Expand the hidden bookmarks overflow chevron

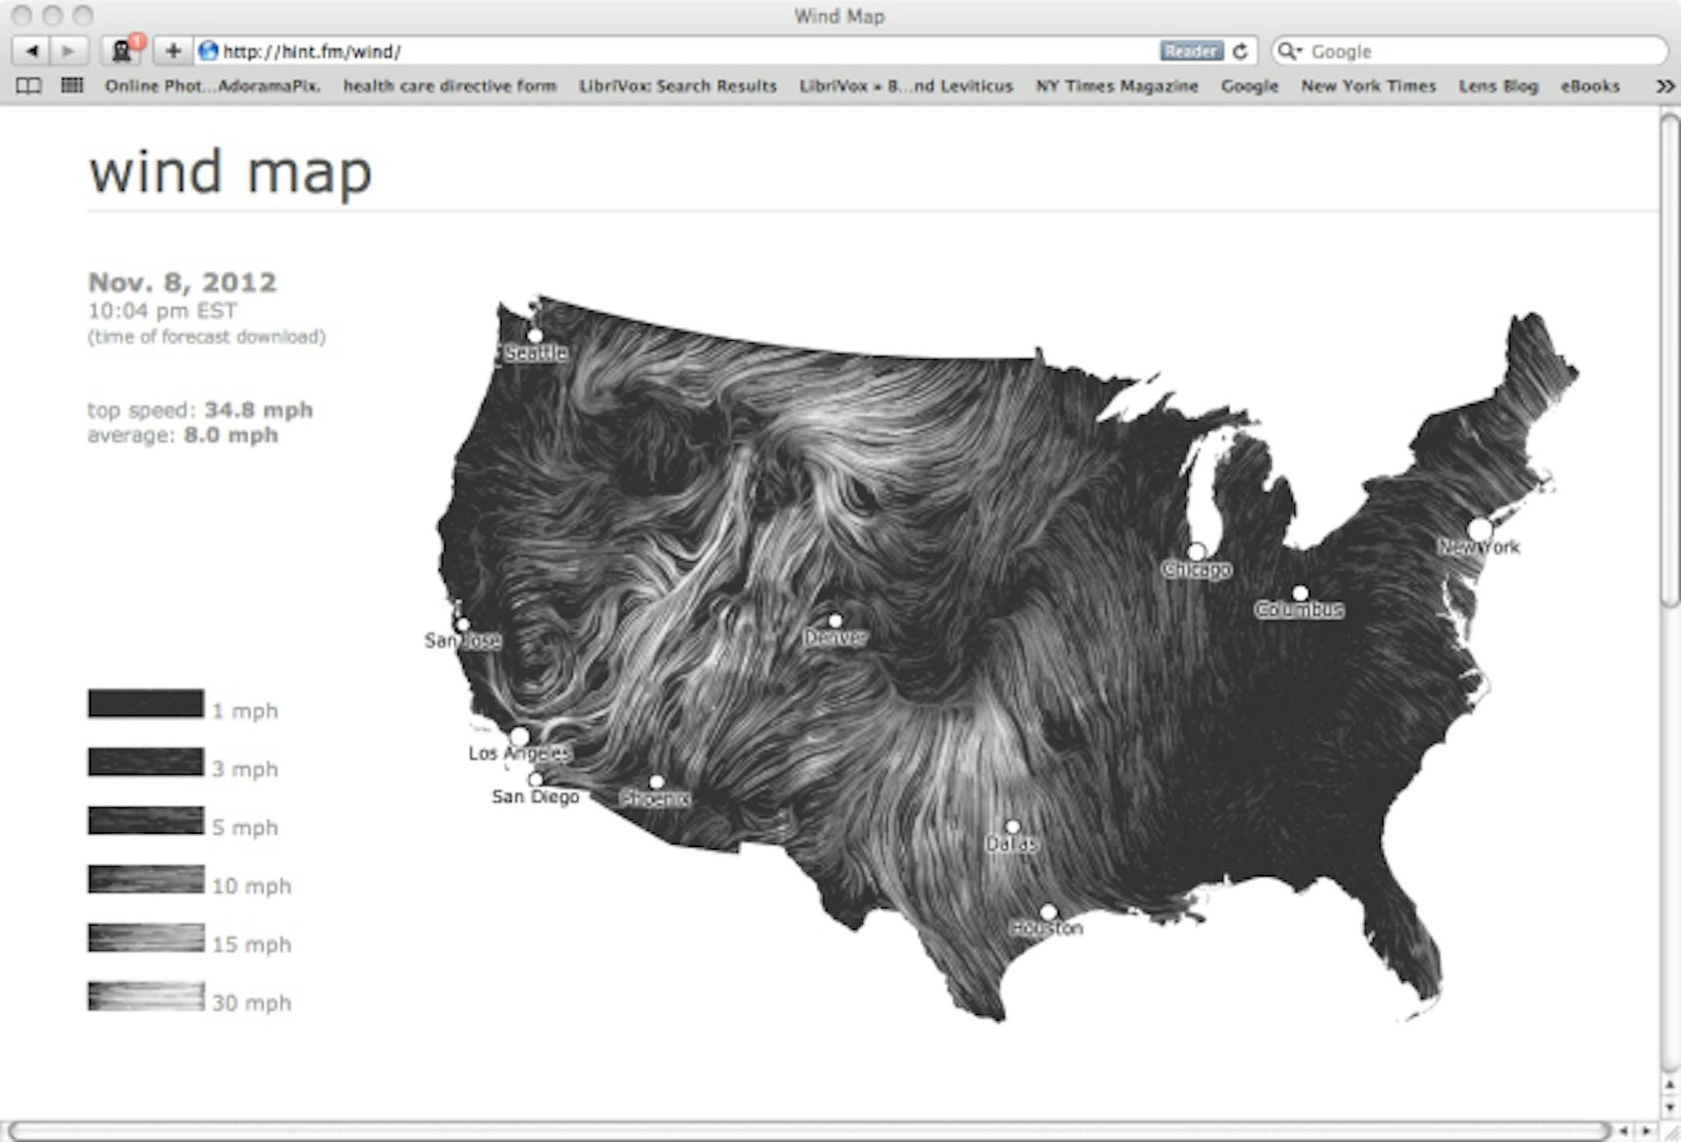[x=1664, y=86]
